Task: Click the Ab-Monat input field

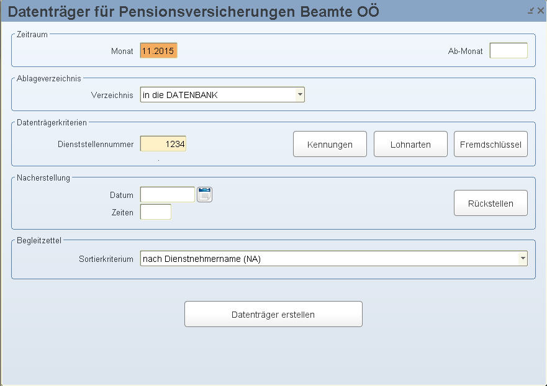Action: tap(509, 50)
